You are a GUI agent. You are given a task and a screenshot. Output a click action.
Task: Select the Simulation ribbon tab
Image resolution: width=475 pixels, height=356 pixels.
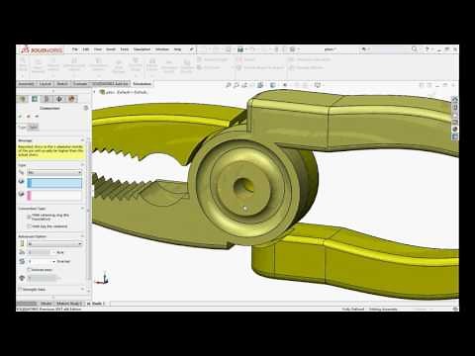point(142,84)
